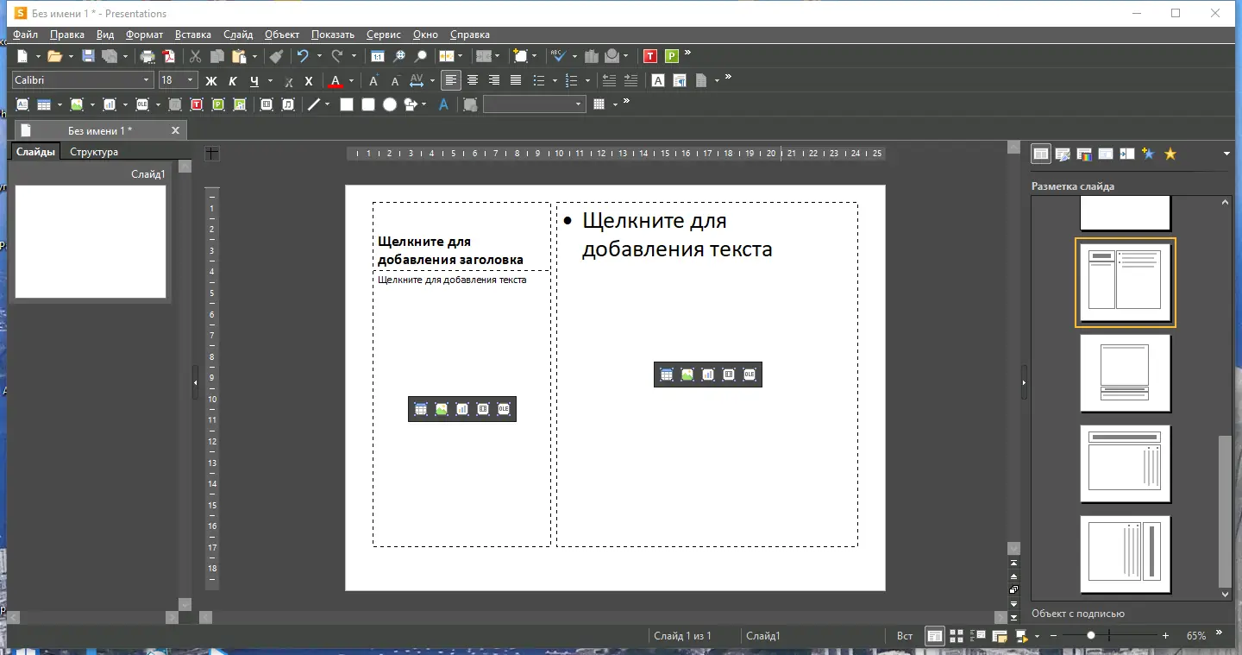Switch to slide sorter view
This screenshot has width=1242, height=655.
click(x=957, y=636)
